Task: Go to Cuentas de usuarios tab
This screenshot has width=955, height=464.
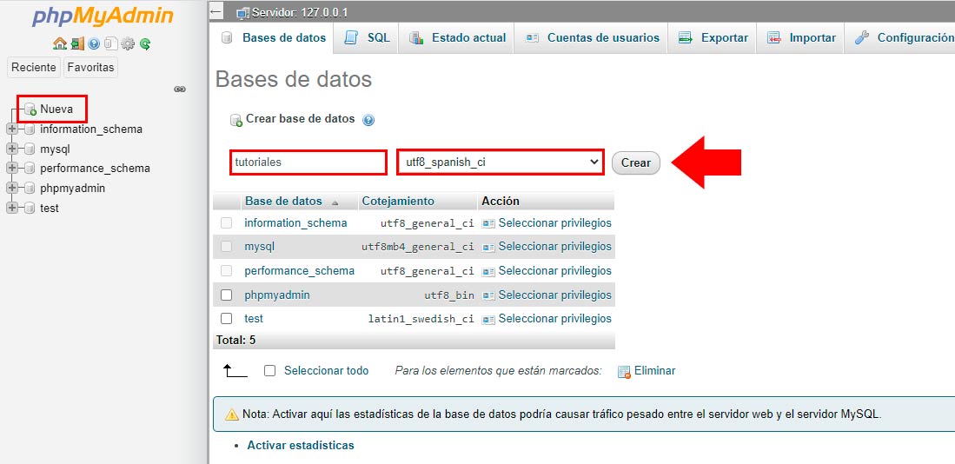Action: pos(592,37)
